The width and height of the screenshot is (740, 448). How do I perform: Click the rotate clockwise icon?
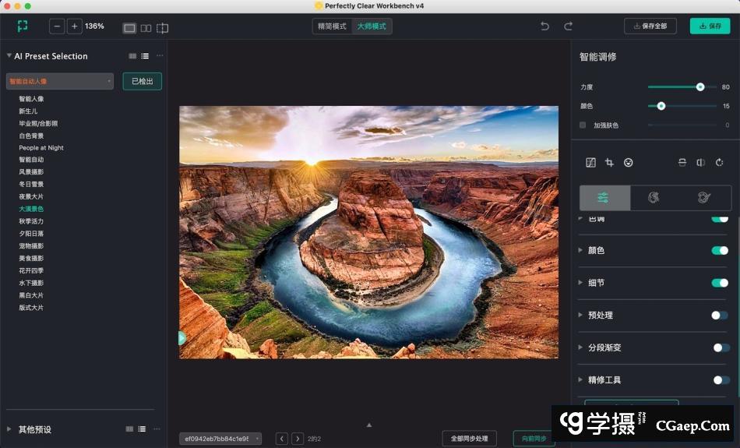coord(719,162)
